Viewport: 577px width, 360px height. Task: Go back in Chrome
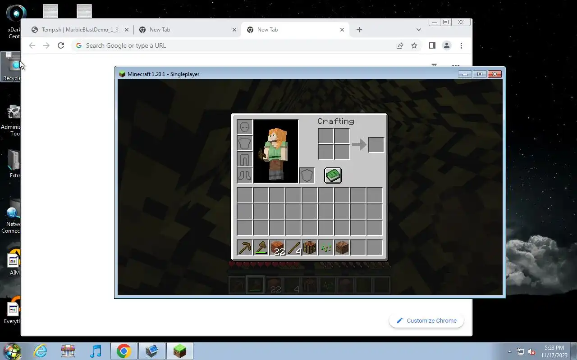tap(32, 45)
